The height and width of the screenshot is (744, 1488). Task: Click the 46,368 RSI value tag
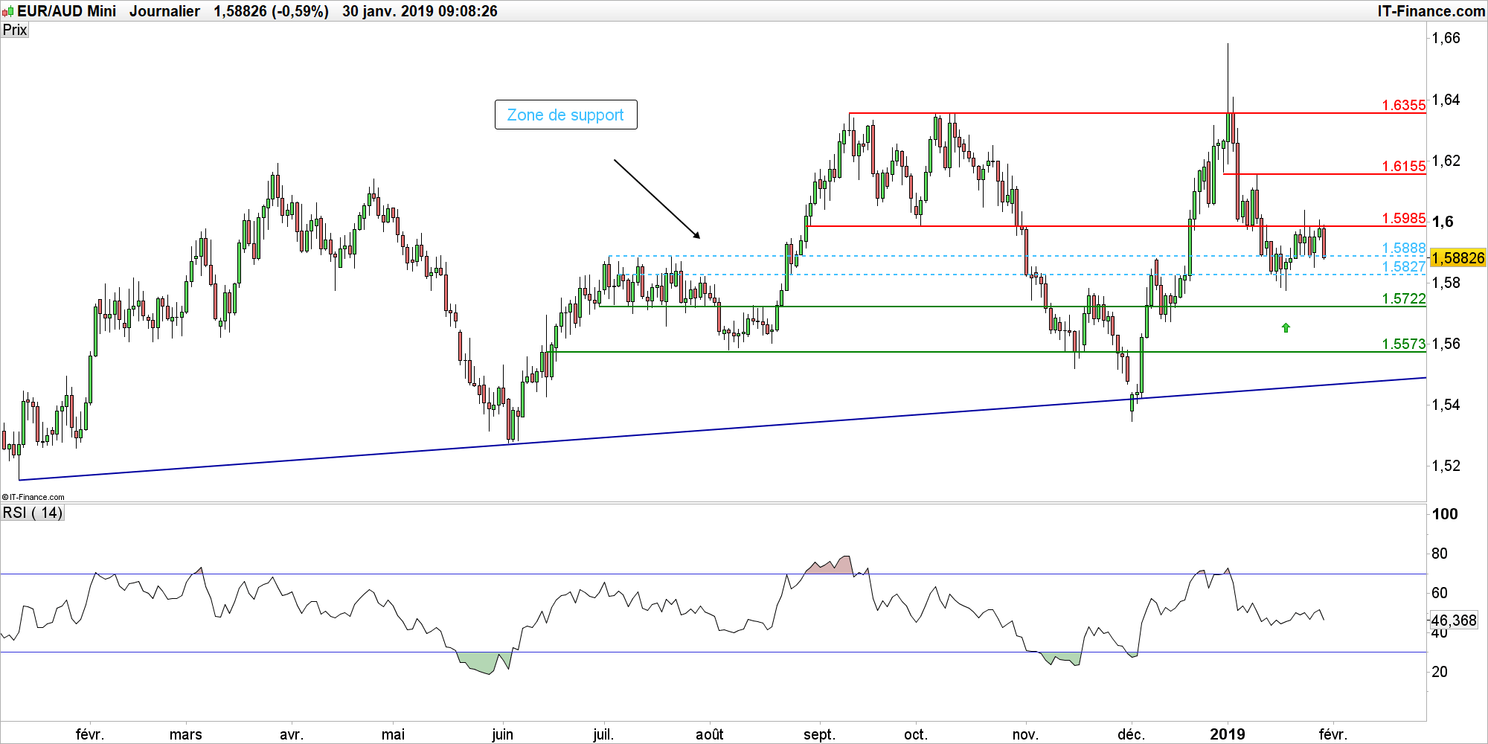tap(1453, 620)
